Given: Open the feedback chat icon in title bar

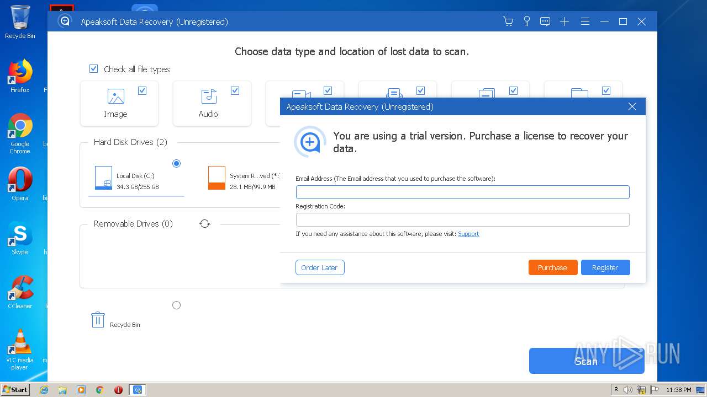Looking at the screenshot, I should click(x=545, y=22).
